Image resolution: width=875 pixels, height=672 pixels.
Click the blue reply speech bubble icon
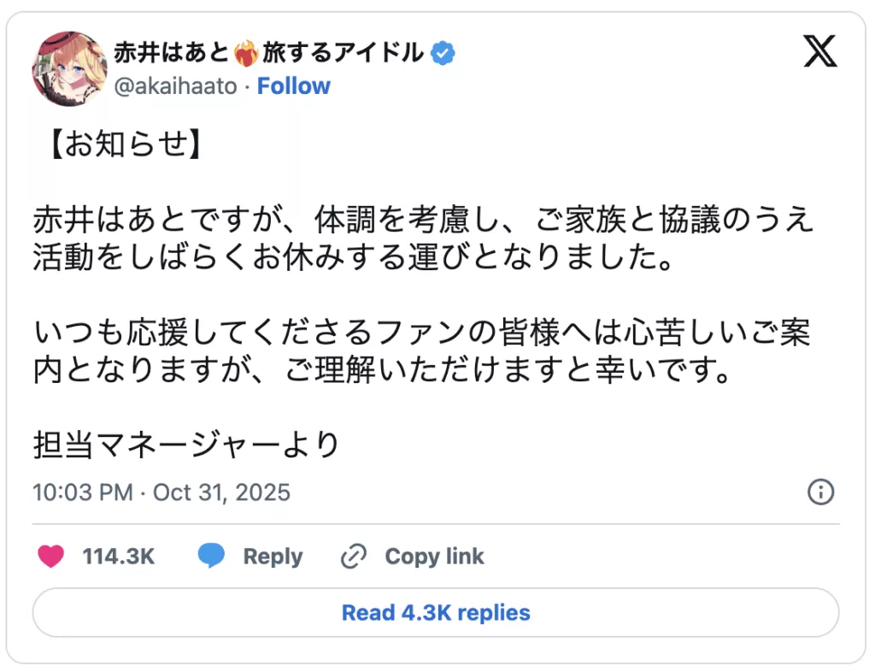click(x=211, y=557)
